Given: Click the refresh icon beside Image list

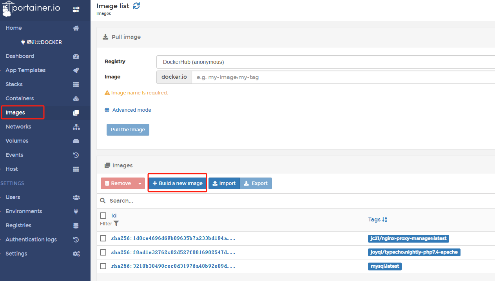Looking at the screenshot, I should (136, 6).
